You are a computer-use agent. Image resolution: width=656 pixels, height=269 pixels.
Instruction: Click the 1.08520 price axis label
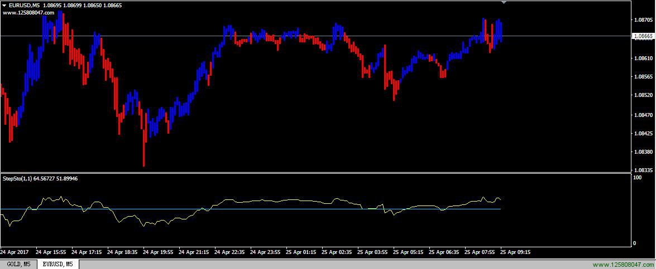coord(644,95)
